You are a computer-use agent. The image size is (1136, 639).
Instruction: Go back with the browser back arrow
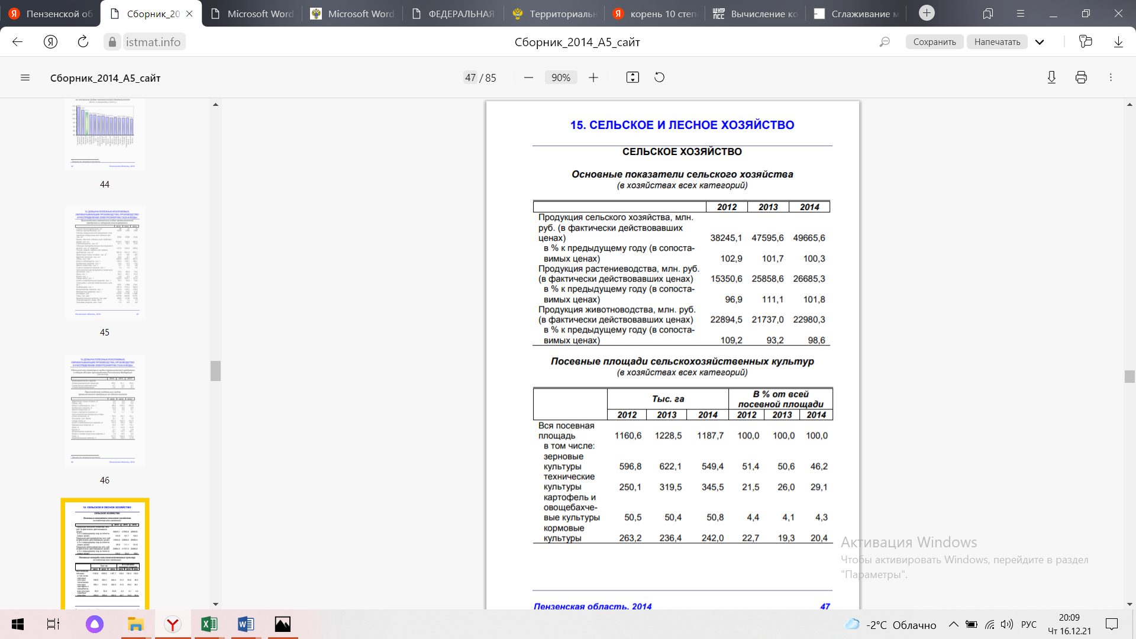17,42
